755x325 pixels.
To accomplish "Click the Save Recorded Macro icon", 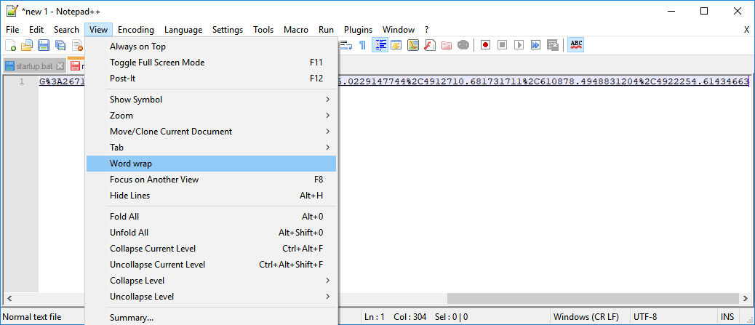I will coord(552,45).
